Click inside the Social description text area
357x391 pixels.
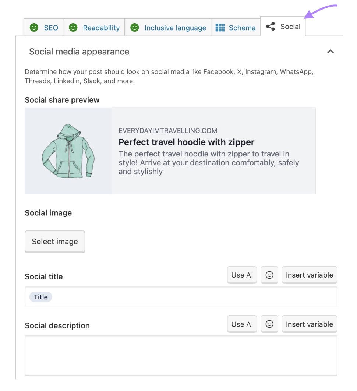(x=180, y=355)
